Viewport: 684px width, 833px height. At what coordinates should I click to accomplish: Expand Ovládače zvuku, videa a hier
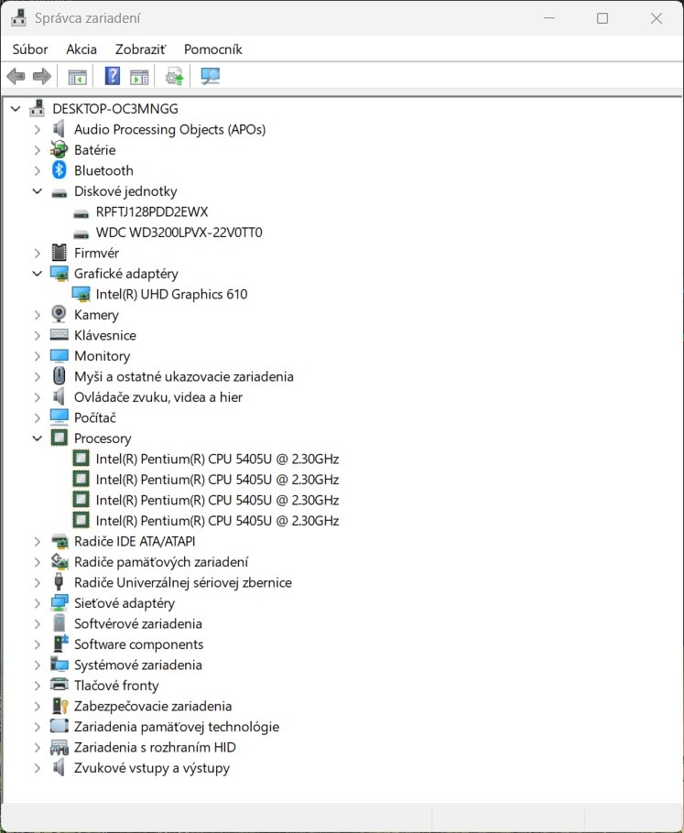click(38, 397)
